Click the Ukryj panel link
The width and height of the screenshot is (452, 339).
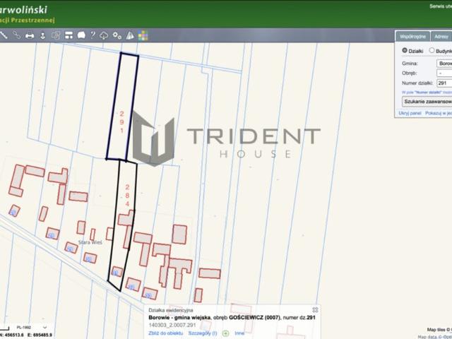[410, 113]
